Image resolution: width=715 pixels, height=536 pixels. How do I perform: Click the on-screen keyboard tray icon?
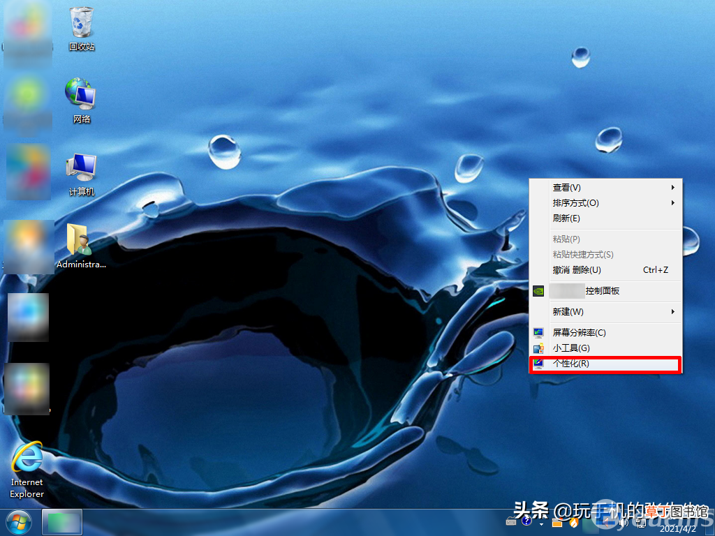coord(511,522)
